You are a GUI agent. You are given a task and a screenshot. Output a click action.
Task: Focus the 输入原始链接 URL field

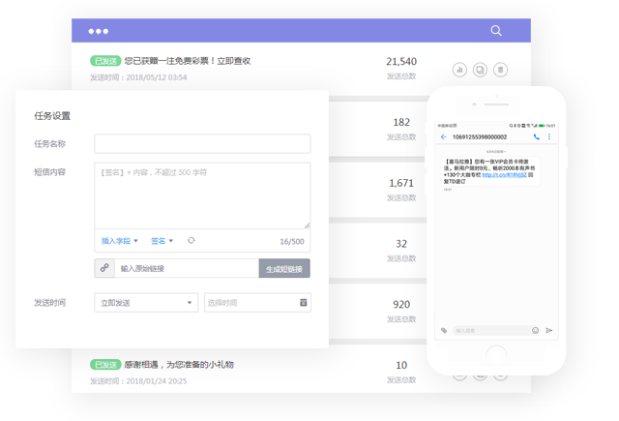[187, 268]
